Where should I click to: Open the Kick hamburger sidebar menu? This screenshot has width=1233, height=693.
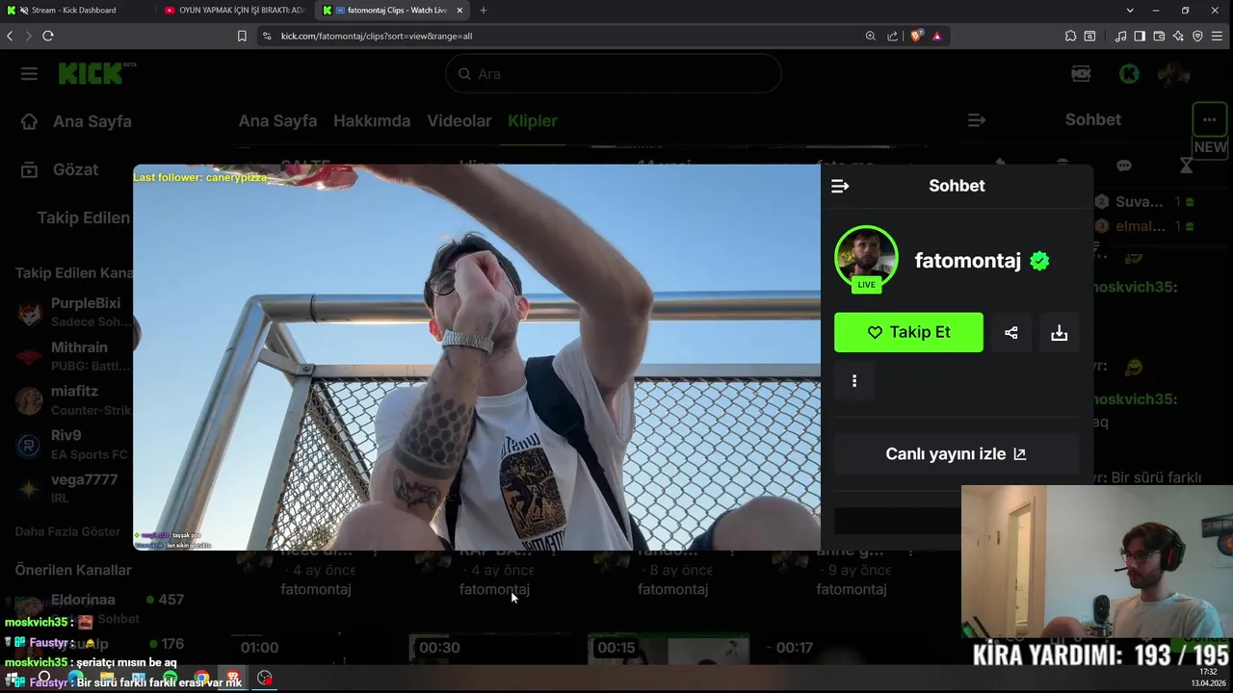29,74
